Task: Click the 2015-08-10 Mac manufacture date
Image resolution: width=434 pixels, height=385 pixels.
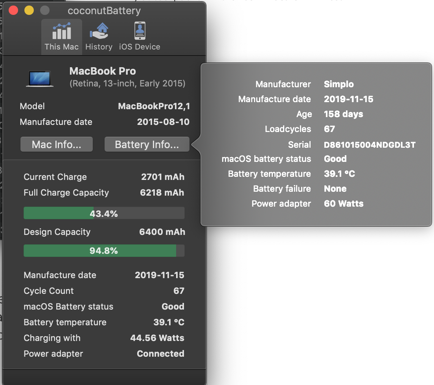Action: coord(163,122)
